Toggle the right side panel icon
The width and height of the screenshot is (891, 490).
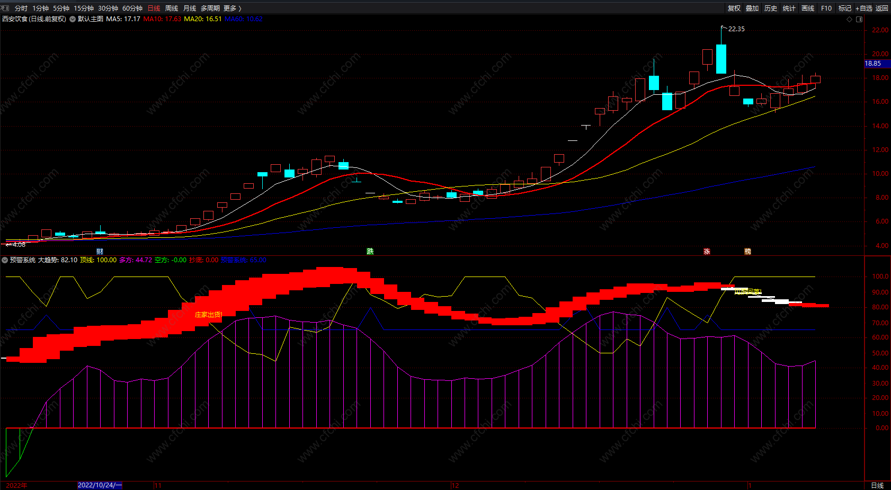tap(859, 19)
